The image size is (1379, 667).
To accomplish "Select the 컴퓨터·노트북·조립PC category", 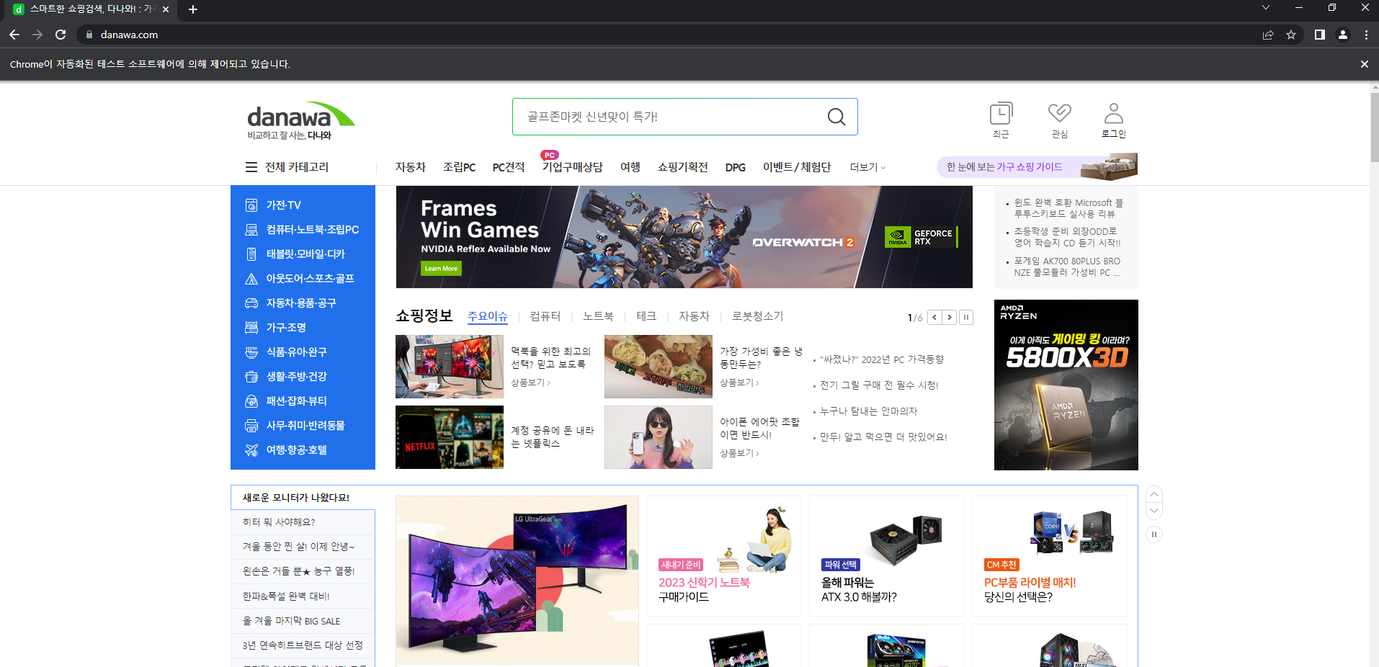I will click(303, 230).
